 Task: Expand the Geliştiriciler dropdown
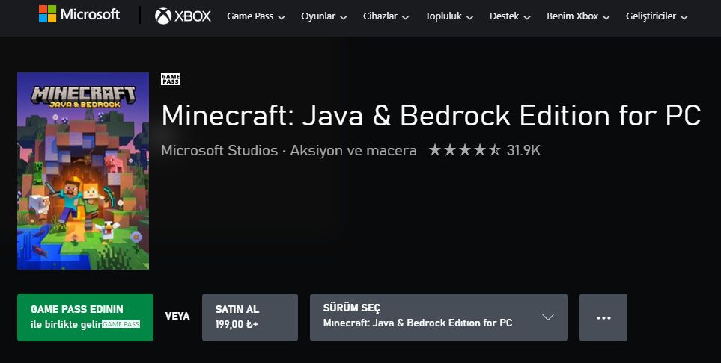pyautogui.click(x=657, y=16)
